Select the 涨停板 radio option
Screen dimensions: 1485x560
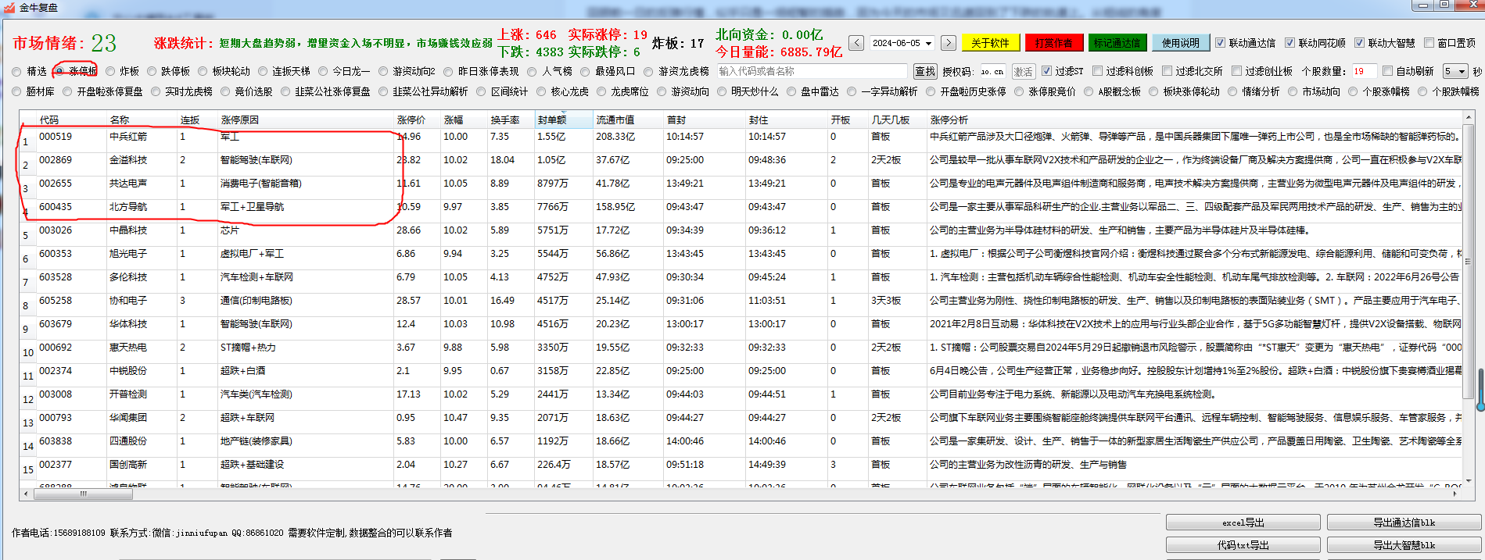click(59, 71)
